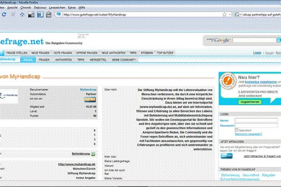Screen dimensions: 281x187
Task: Click the Passwort vergessen? link
Action: click(x=248, y=134)
